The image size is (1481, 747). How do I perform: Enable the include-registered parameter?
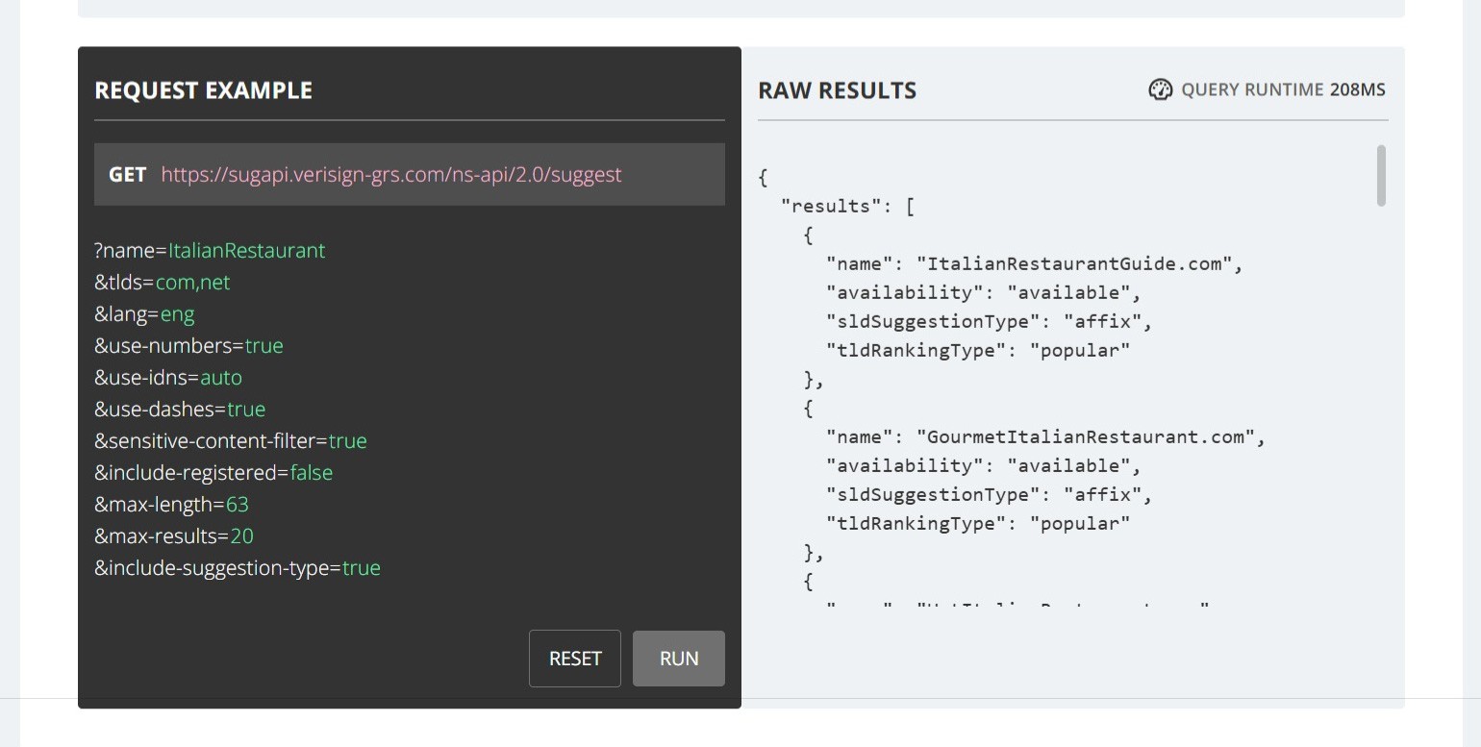pyautogui.click(x=311, y=472)
